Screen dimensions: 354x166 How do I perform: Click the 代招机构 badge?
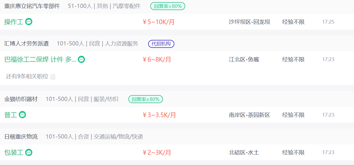161,44
